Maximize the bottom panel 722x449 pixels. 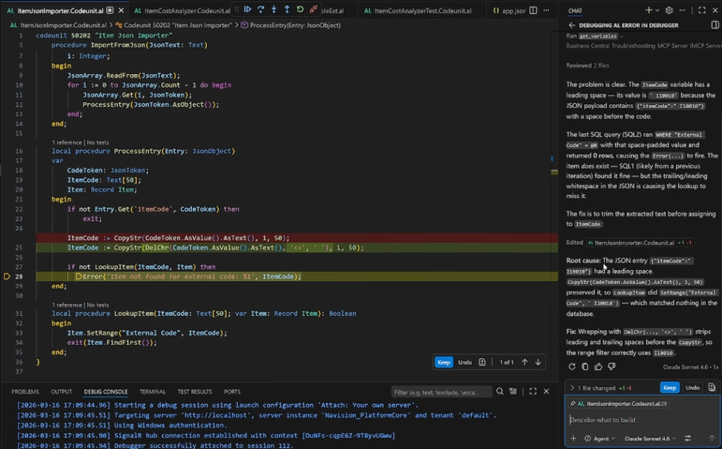coord(533,391)
